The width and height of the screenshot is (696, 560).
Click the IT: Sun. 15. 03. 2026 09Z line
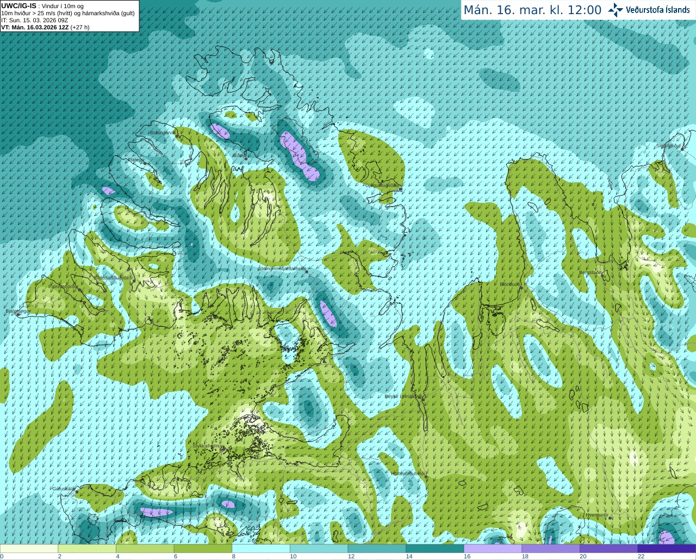click(x=34, y=20)
